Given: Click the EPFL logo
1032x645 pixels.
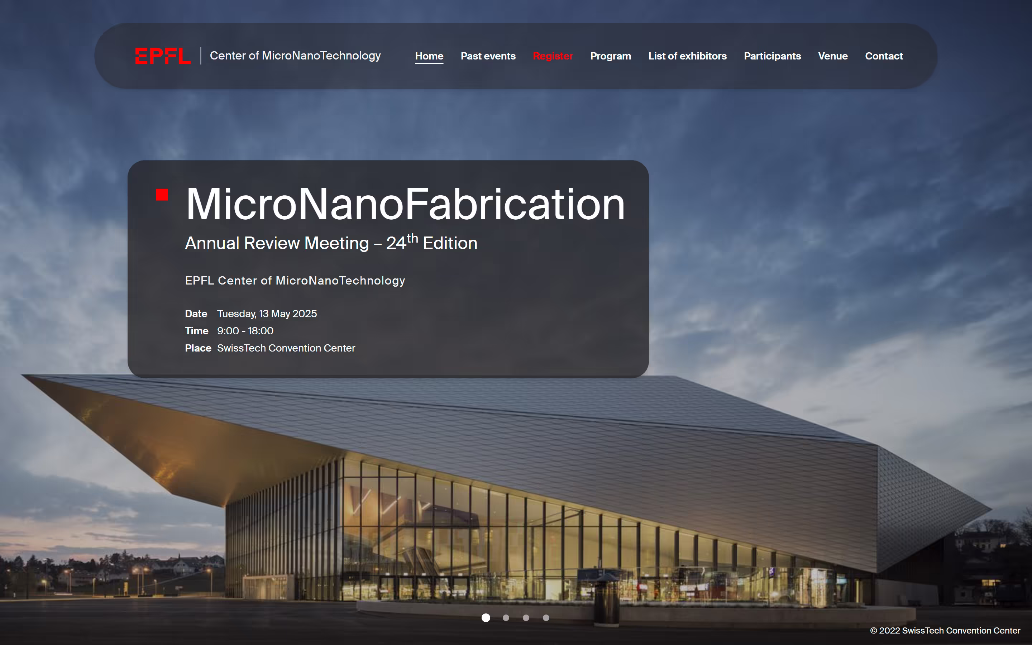Looking at the screenshot, I should (x=163, y=56).
